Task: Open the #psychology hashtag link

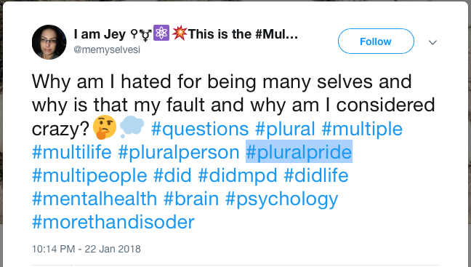Action: [x=282, y=199]
